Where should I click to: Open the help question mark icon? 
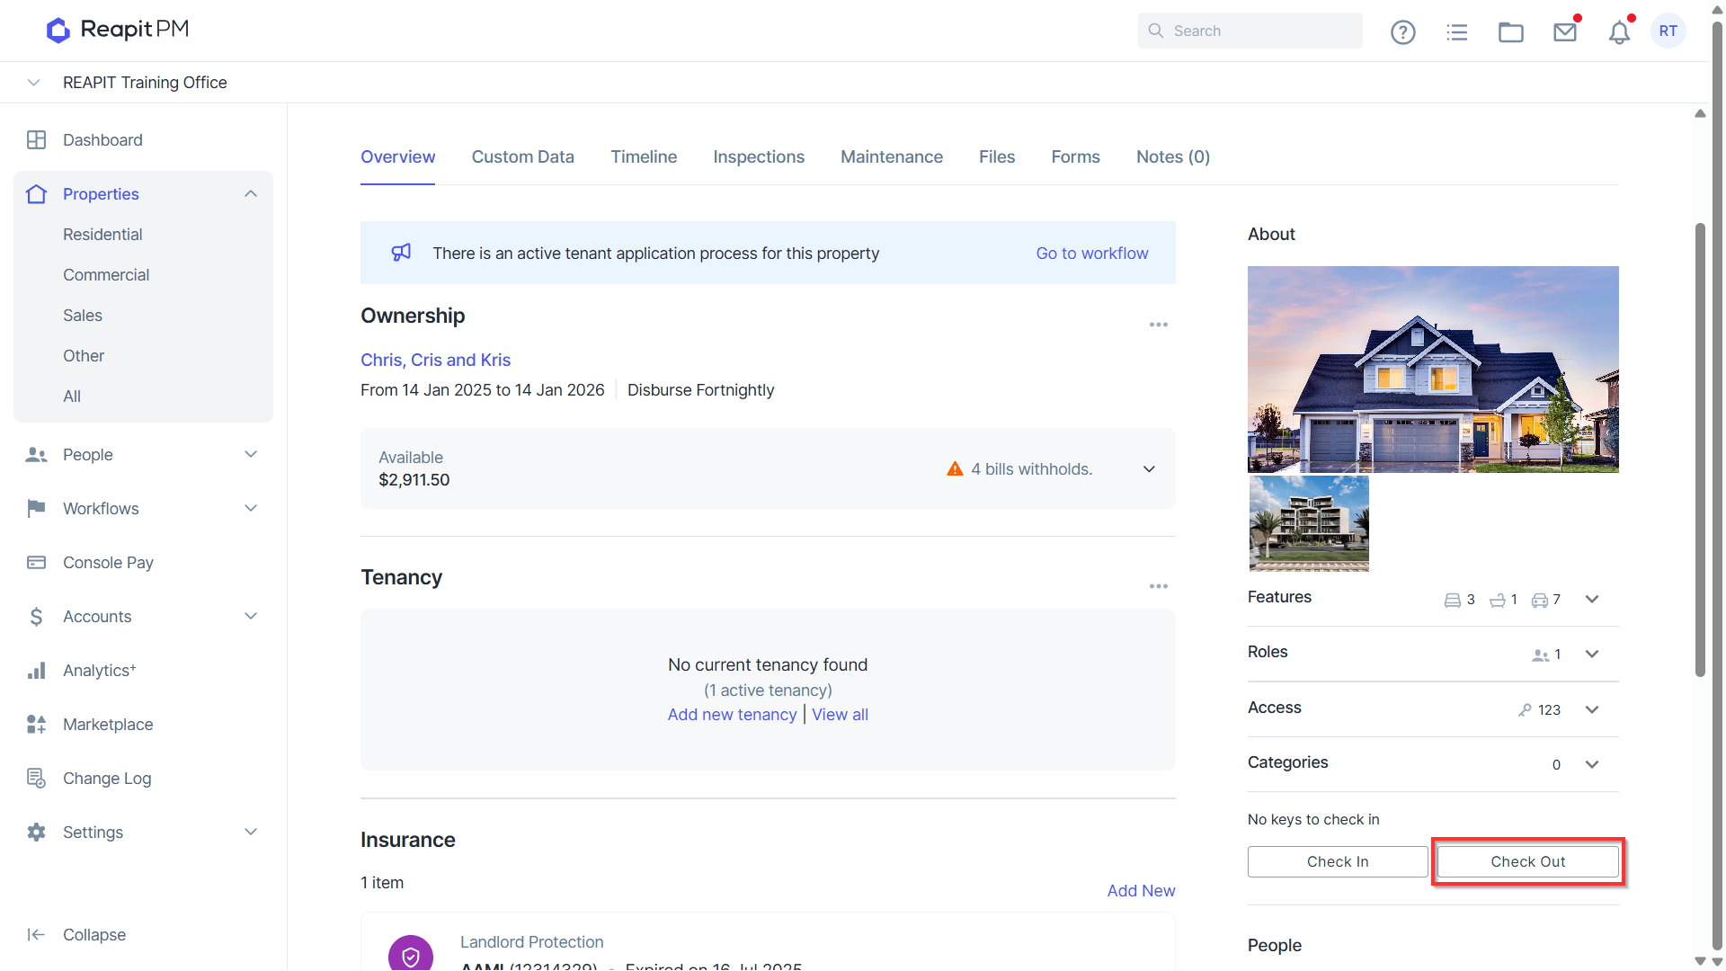click(1402, 32)
